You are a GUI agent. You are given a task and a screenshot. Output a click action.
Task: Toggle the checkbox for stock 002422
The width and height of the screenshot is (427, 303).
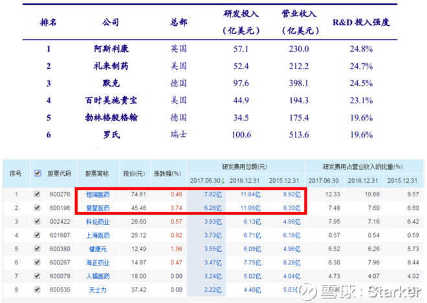click(x=38, y=222)
